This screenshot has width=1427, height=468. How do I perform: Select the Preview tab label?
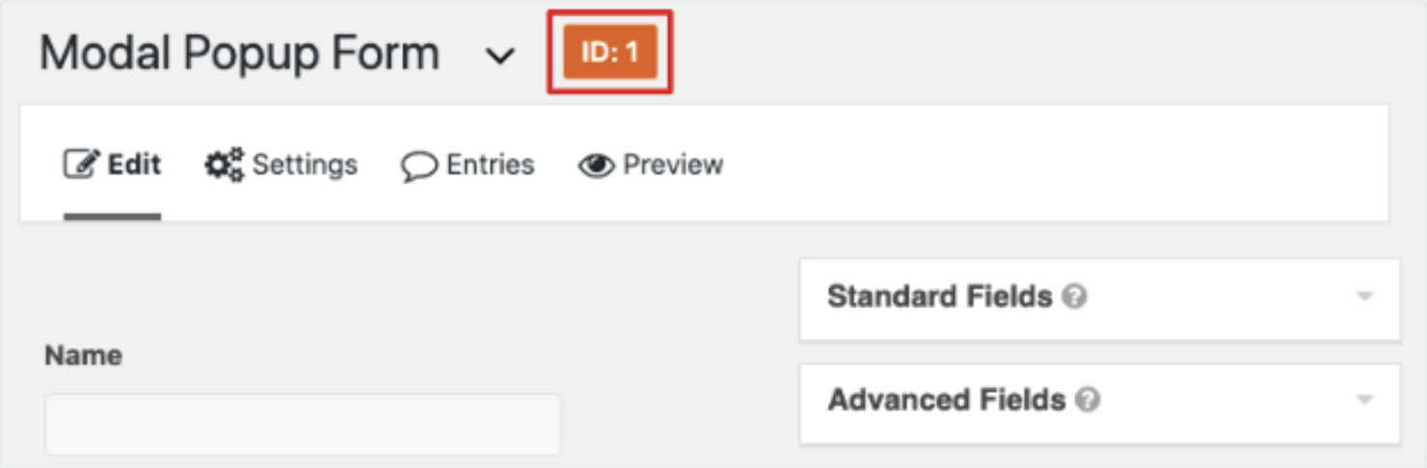(672, 165)
